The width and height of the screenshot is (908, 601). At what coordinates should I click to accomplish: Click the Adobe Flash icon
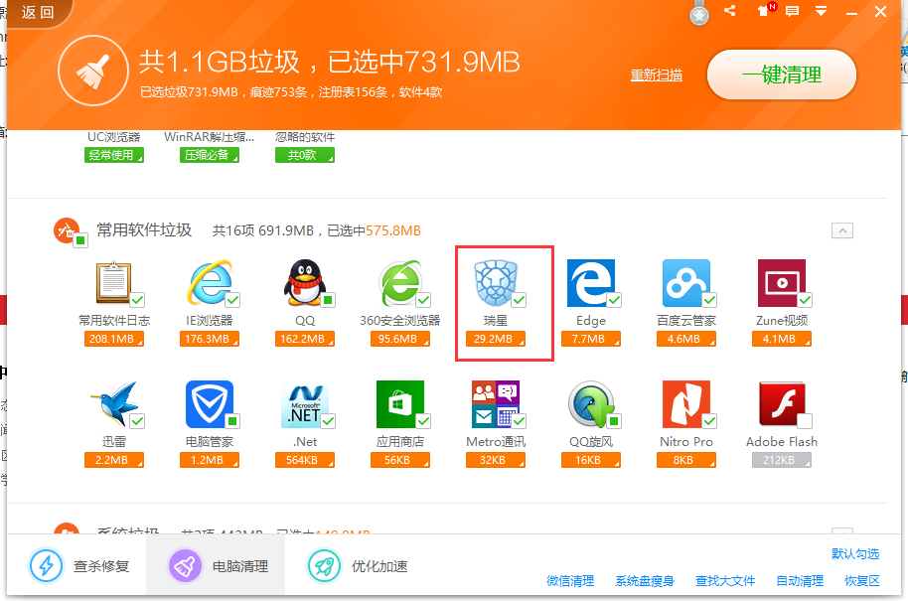click(782, 403)
